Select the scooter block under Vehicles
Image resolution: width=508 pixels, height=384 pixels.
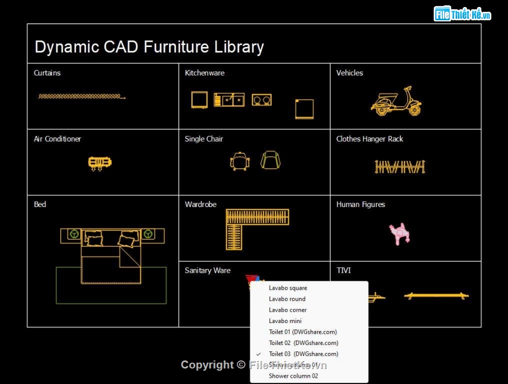[x=396, y=103]
